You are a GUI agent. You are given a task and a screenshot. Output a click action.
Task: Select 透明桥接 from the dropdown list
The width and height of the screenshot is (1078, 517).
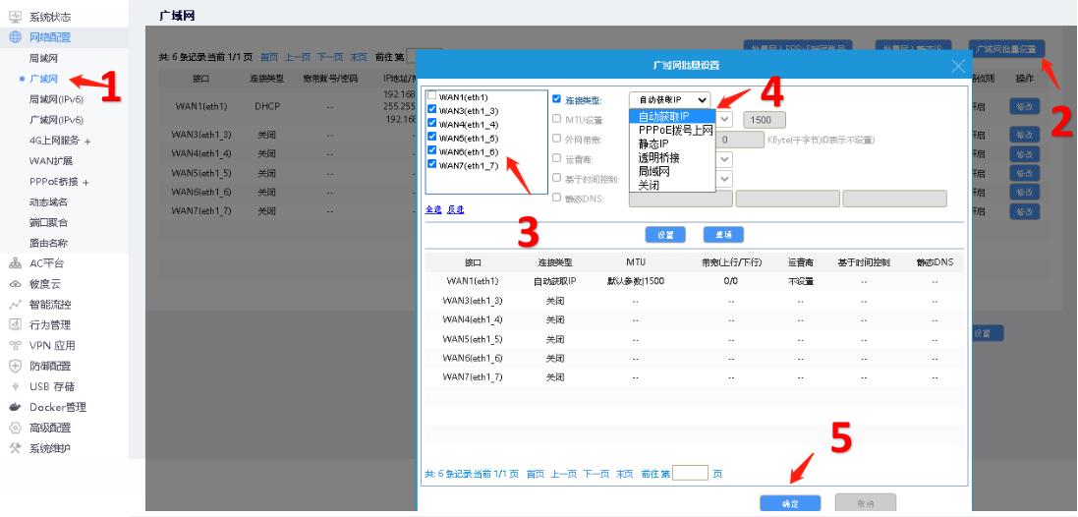pos(672,157)
